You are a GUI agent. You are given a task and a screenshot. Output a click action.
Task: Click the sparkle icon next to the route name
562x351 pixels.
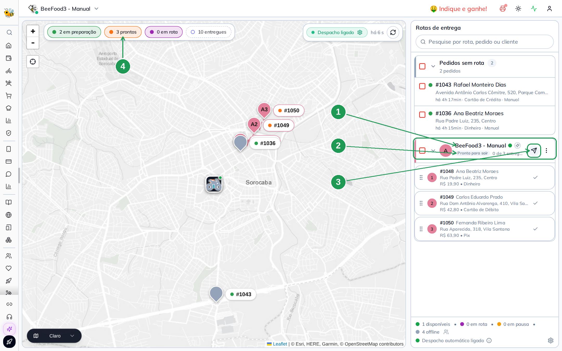click(x=518, y=146)
